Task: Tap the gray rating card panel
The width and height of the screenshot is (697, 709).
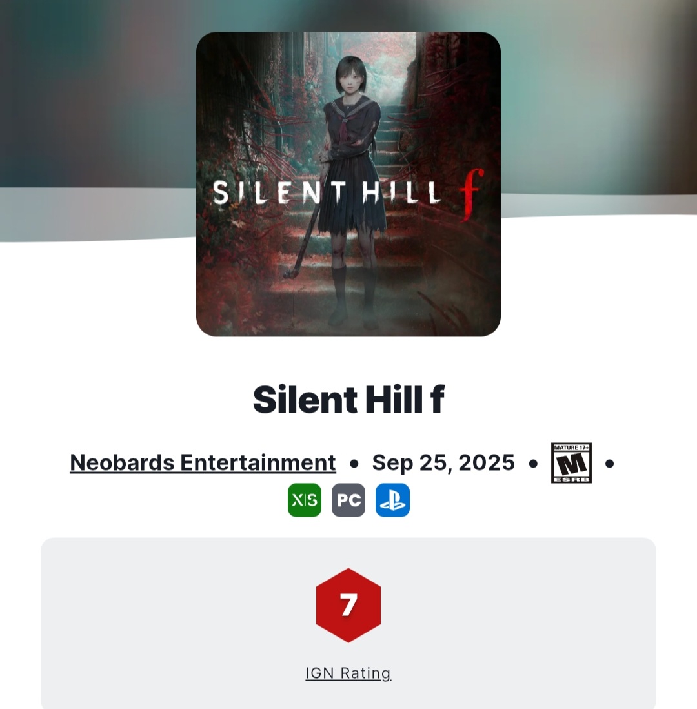Action: (x=348, y=623)
